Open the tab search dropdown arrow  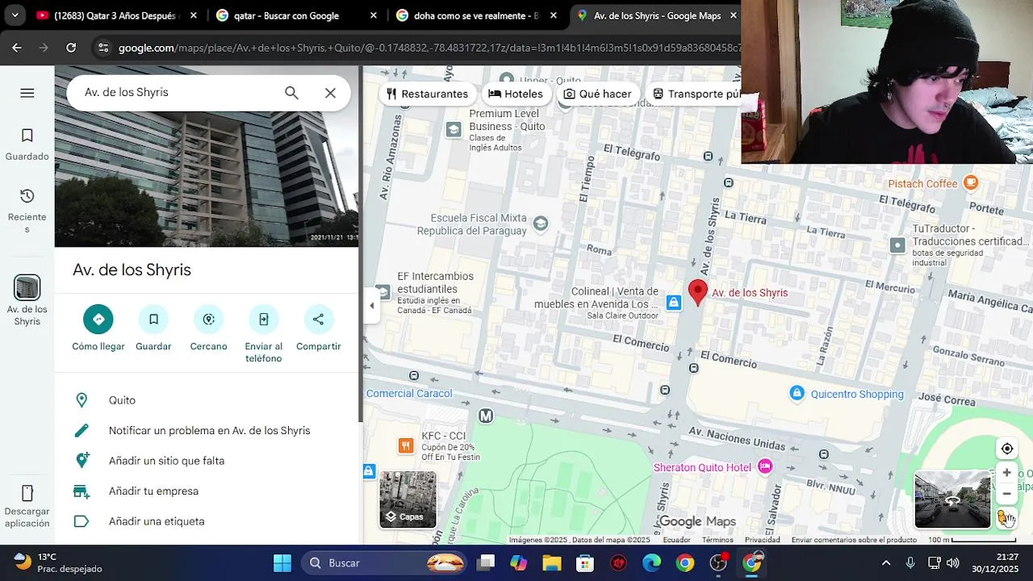[15, 15]
